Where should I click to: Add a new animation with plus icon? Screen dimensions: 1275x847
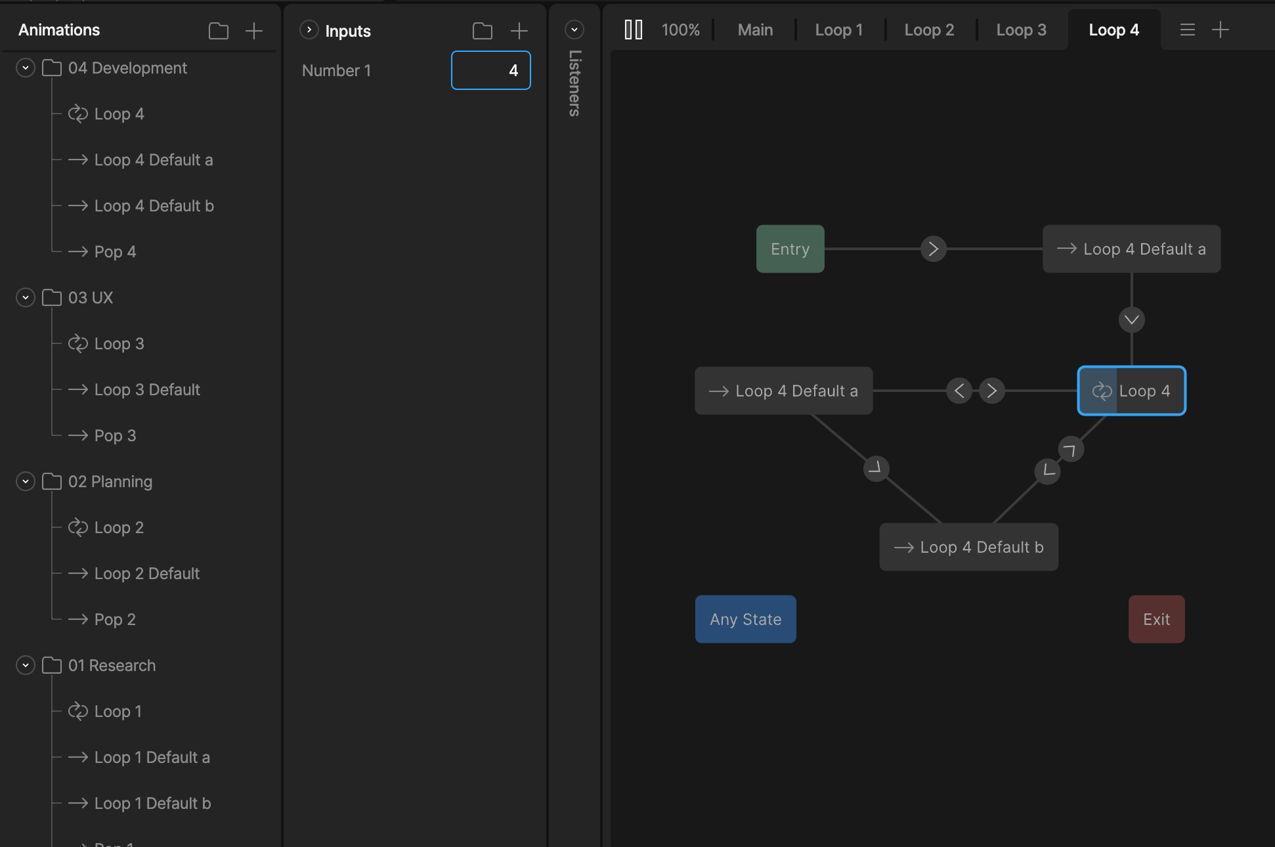click(253, 31)
